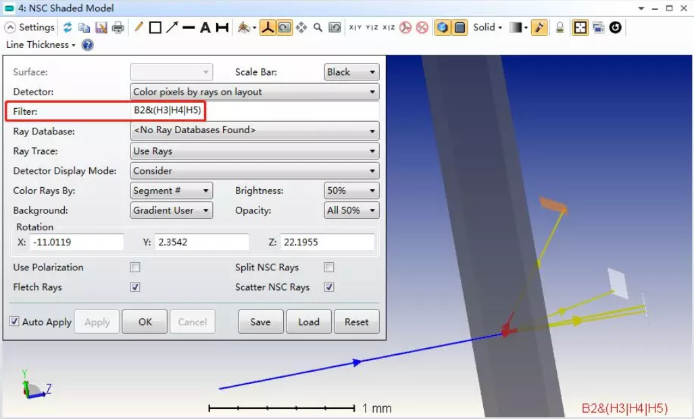Toggle the Auto Apply checkbox

point(14,322)
